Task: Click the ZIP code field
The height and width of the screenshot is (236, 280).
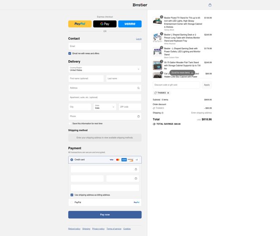Action: [x=130, y=107]
